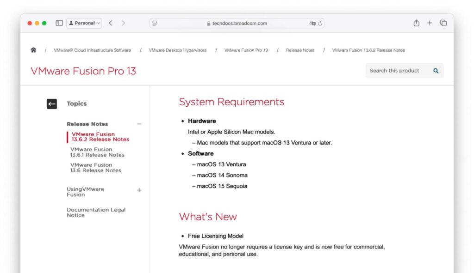Click the magnifying glass search icon

435,71
